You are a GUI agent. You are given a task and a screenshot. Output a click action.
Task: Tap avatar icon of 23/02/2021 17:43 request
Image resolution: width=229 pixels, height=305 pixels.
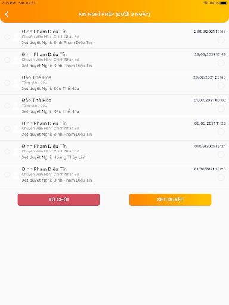pos(16,38)
